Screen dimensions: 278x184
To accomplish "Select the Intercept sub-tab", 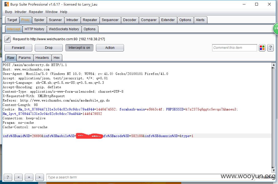I will [14, 29].
